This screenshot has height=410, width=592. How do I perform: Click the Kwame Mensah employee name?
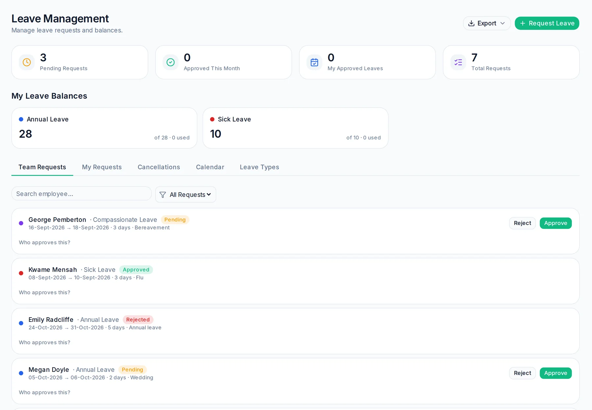tap(53, 270)
